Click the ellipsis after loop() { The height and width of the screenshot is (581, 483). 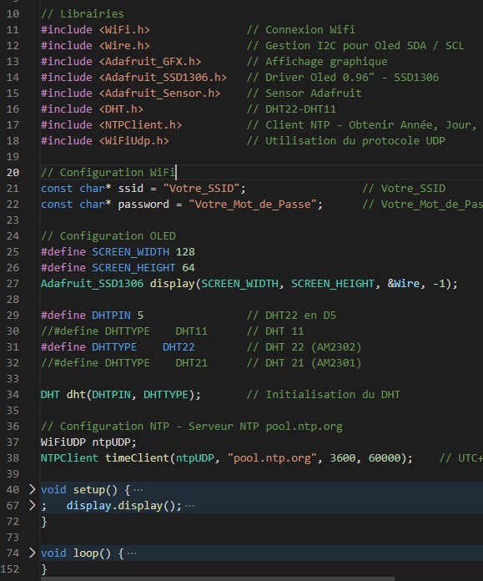(132, 553)
